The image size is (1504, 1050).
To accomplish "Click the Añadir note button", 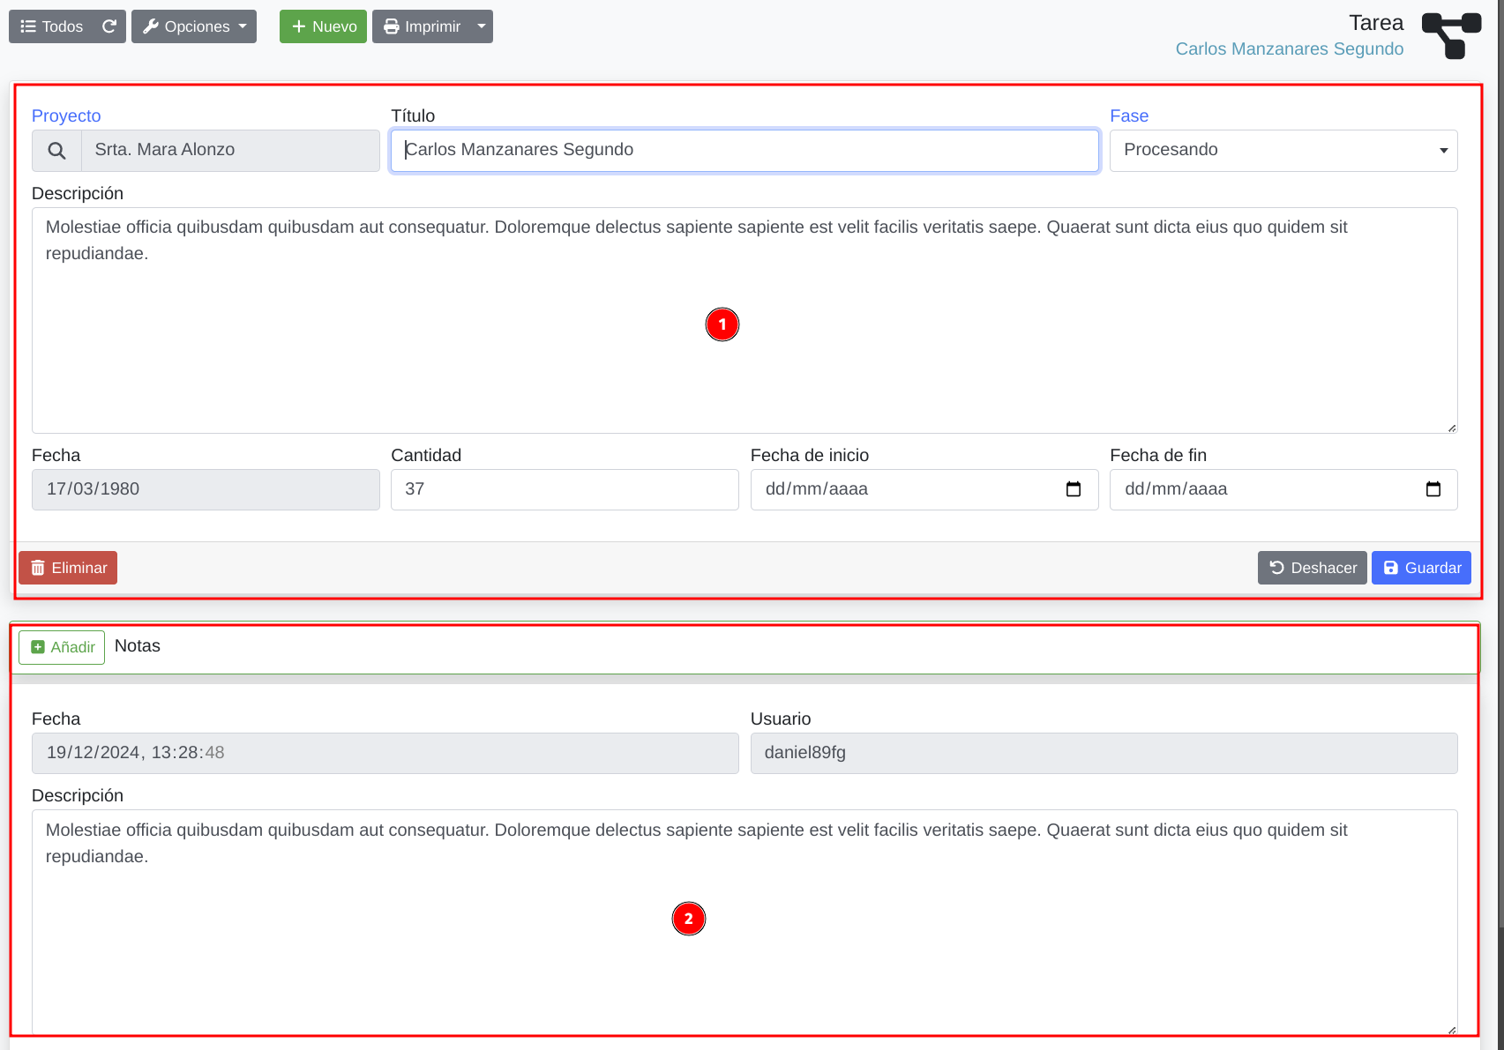I will tap(62, 647).
